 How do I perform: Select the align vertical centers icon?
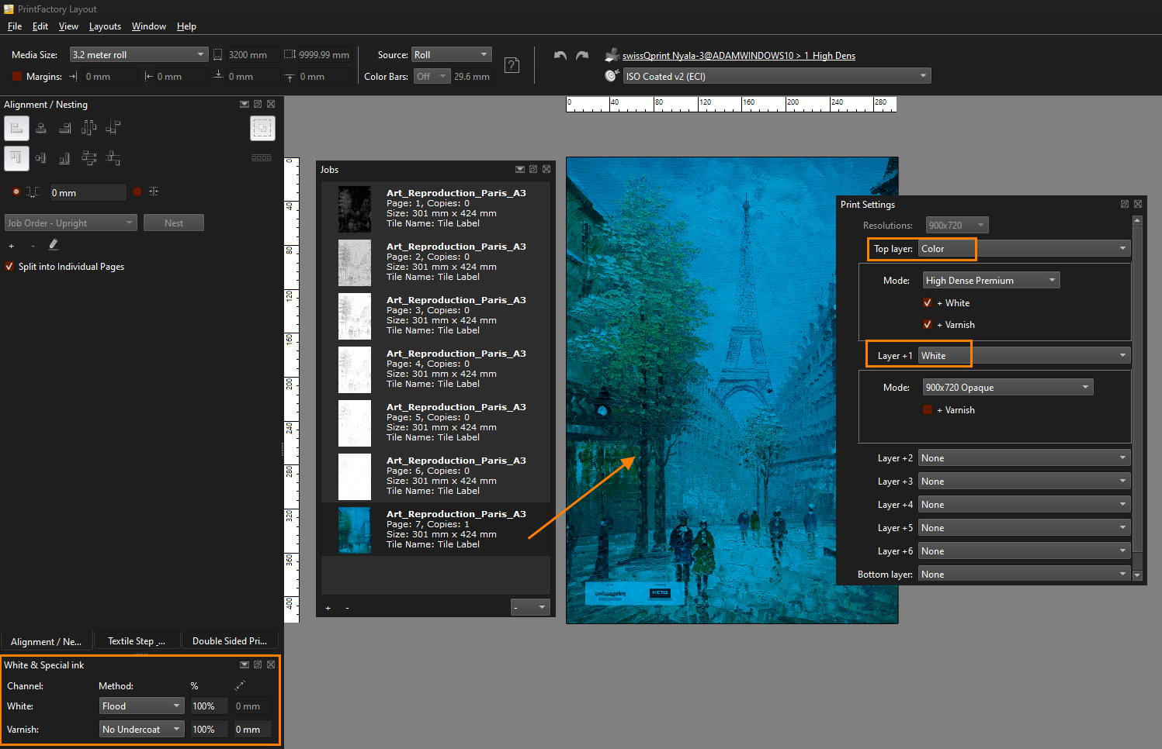point(41,158)
